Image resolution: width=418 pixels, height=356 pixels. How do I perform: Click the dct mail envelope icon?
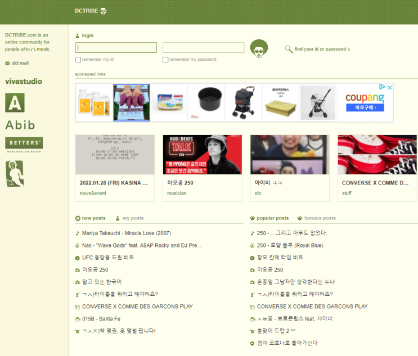click(7, 63)
